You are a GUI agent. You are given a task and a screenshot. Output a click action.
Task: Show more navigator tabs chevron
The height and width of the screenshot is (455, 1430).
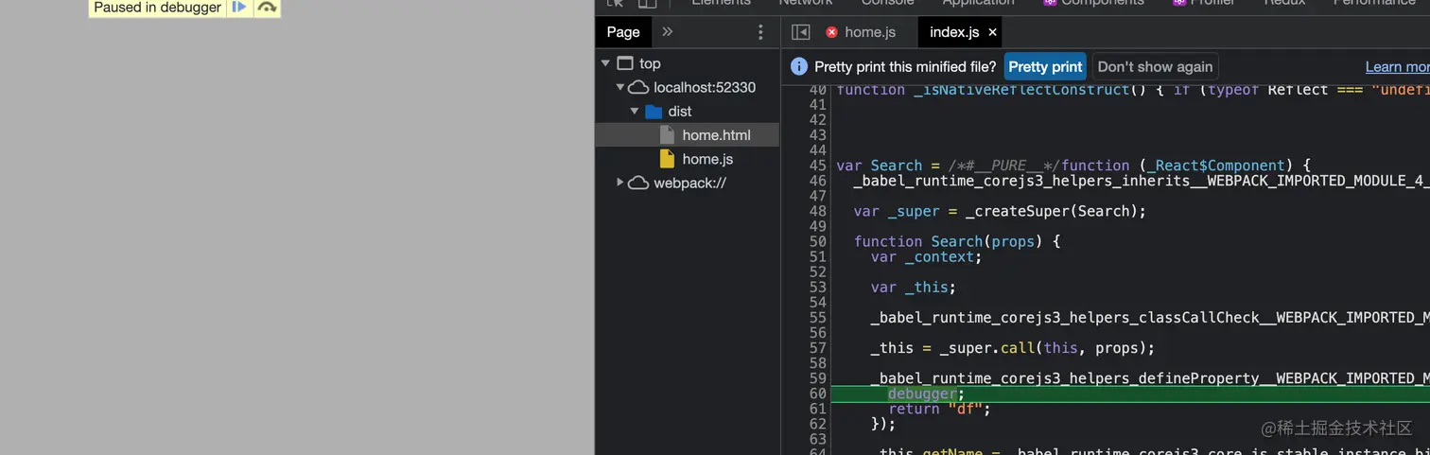point(667,32)
